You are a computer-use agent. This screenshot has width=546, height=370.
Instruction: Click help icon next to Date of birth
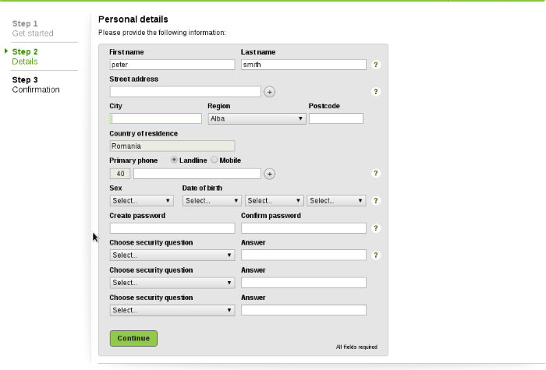pos(376,201)
